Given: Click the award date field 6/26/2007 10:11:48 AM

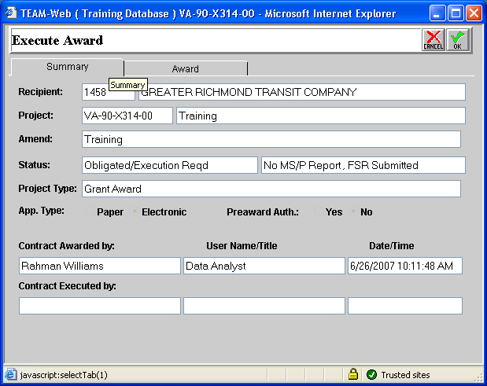Looking at the screenshot, I should pos(405,266).
